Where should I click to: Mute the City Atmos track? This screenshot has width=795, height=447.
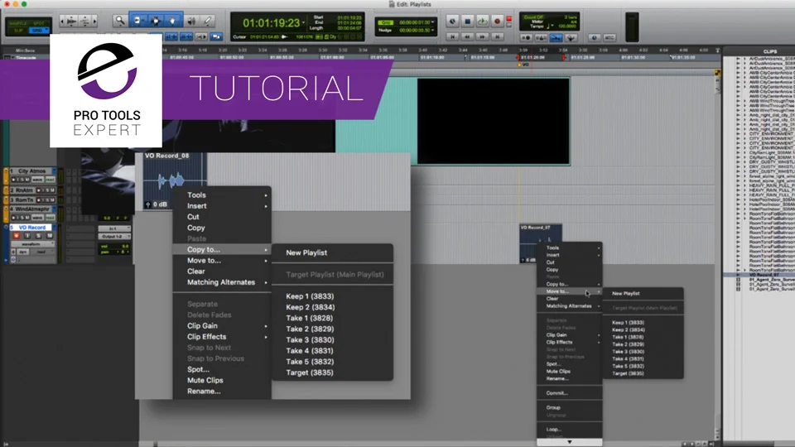[x=26, y=180]
